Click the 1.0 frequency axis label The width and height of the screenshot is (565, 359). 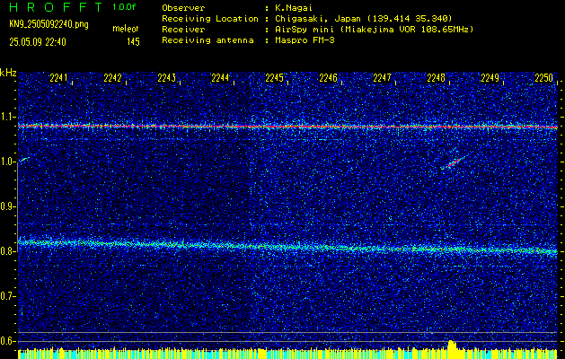point(8,162)
